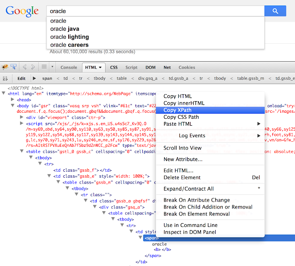Collapse the html element node
The image size is (295, 266).
point(3,93)
